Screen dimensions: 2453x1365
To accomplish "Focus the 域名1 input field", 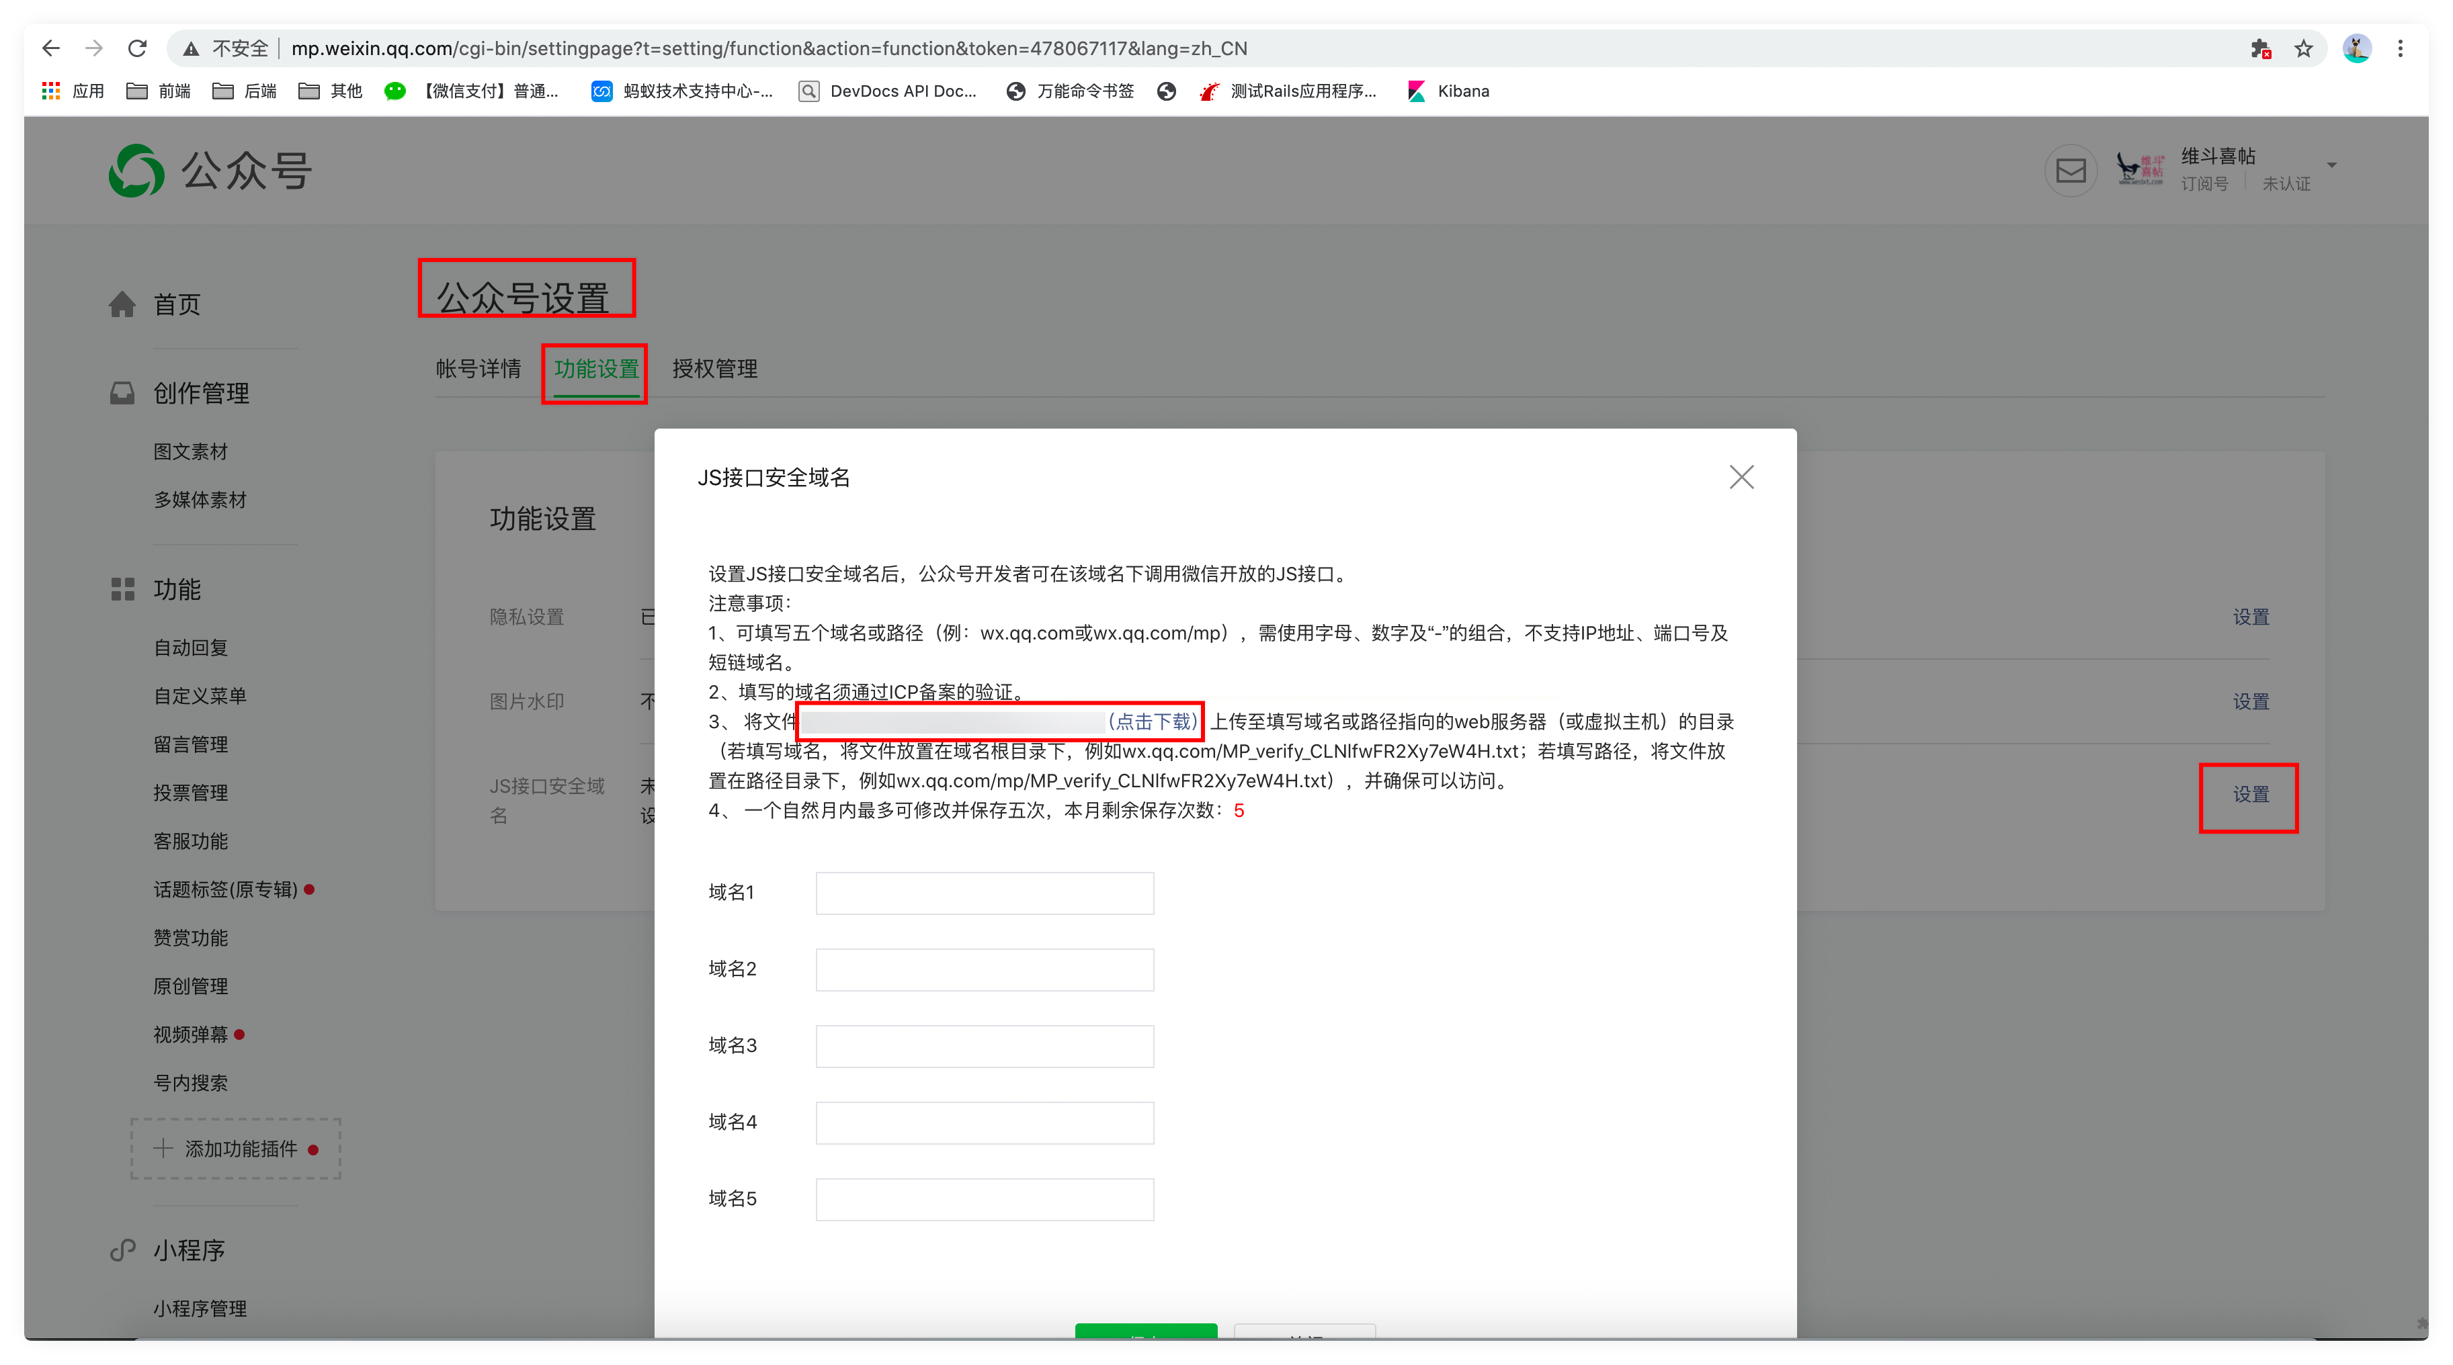I will pos(985,893).
